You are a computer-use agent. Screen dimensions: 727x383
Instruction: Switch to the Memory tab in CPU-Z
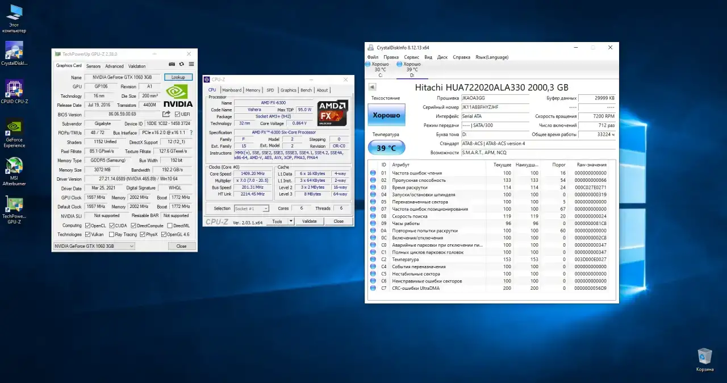click(x=253, y=90)
